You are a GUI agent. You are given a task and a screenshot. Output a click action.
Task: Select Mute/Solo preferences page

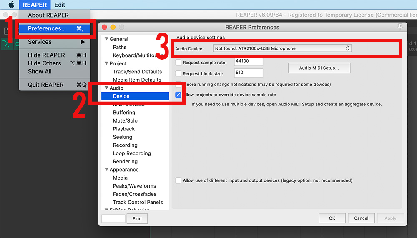click(x=125, y=121)
